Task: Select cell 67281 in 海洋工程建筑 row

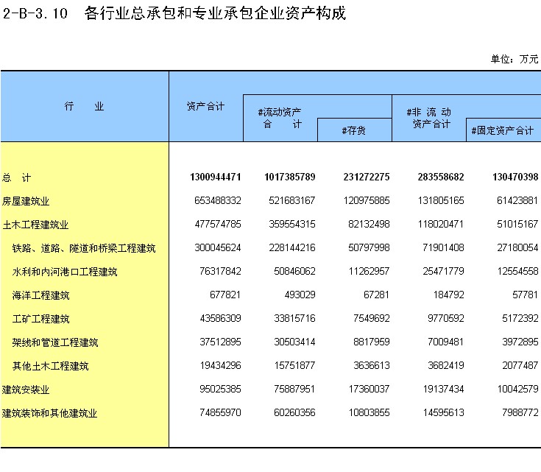Action: pos(376,295)
